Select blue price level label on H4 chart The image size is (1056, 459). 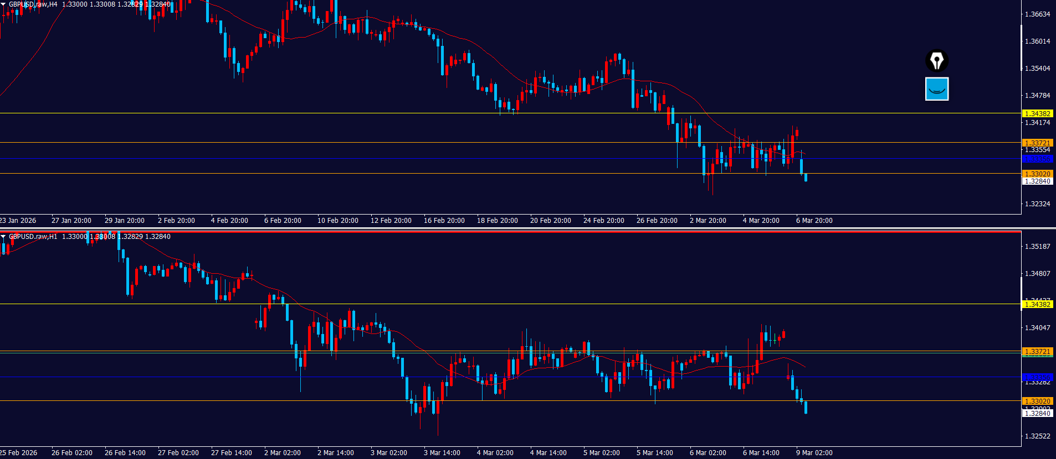click(1037, 159)
